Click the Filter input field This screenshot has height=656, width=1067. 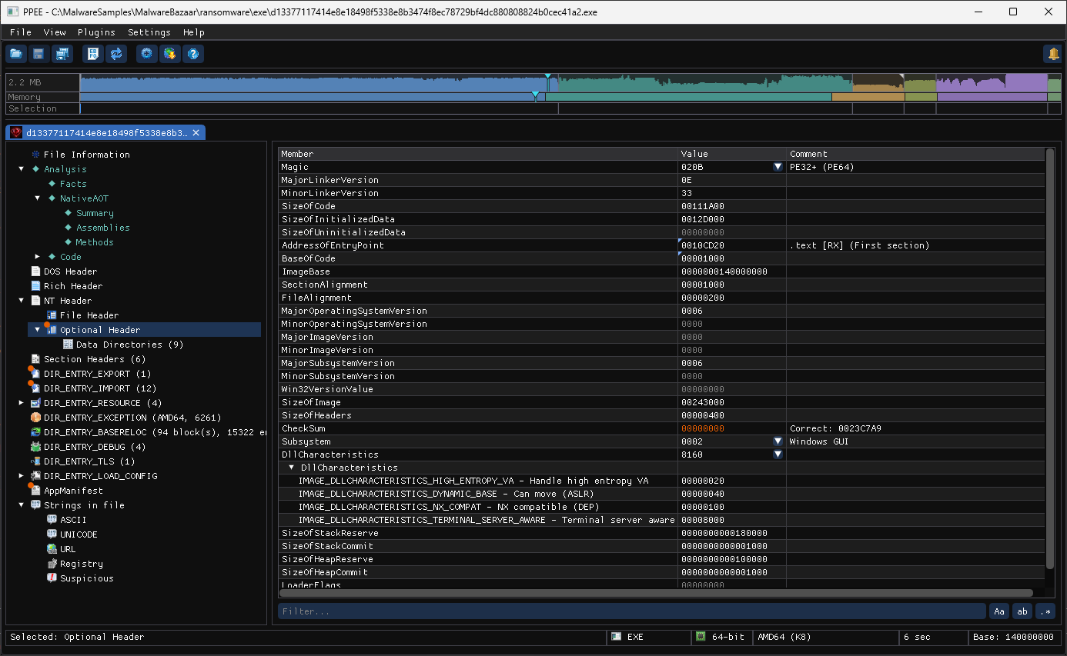[x=632, y=611]
